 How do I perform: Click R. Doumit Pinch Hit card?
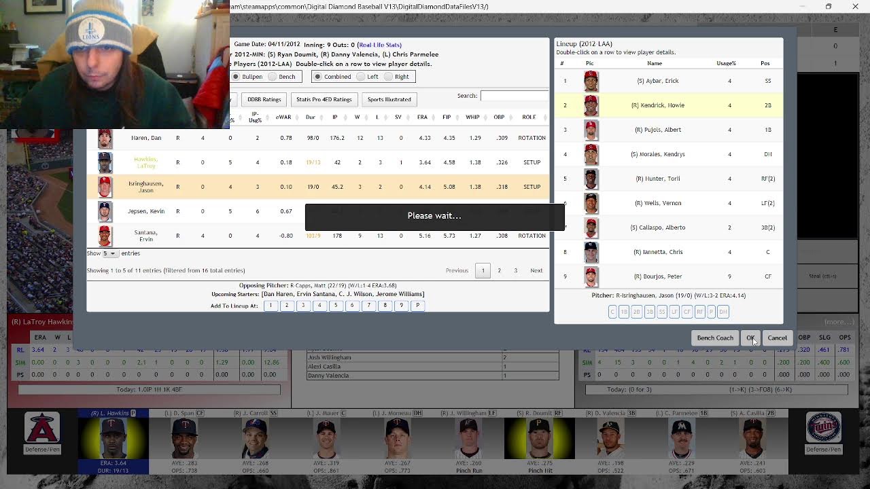(540, 442)
